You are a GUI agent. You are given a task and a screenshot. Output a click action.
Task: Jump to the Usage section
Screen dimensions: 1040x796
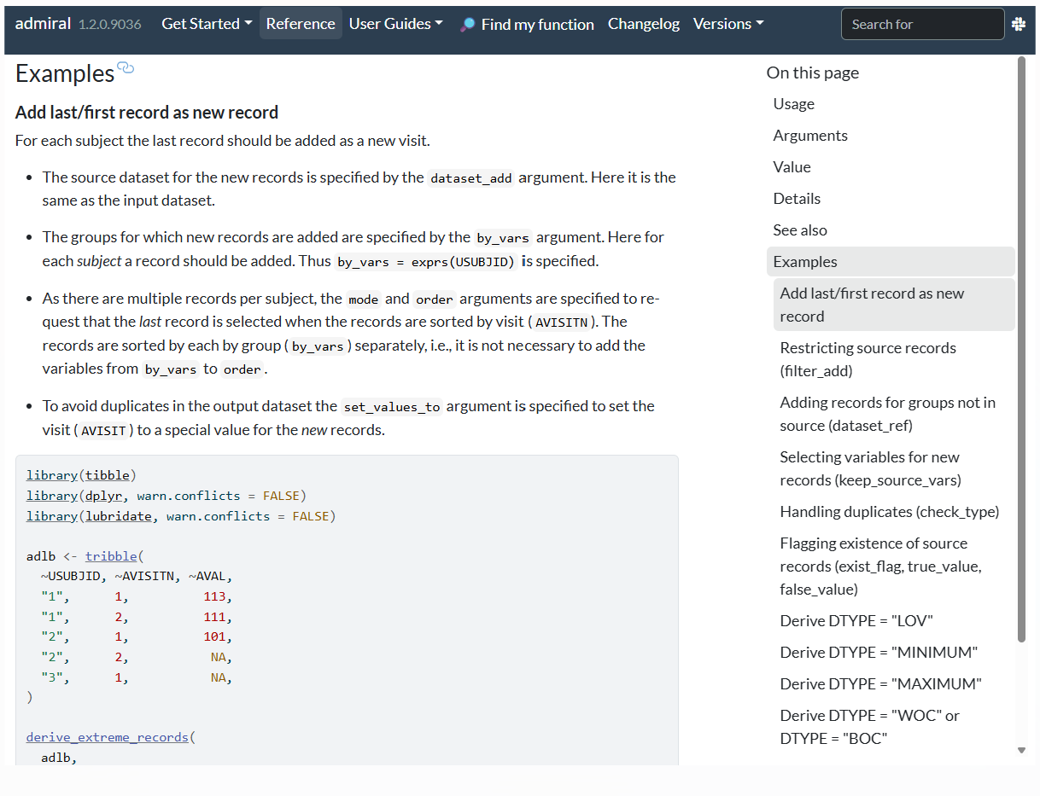(793, 104)
